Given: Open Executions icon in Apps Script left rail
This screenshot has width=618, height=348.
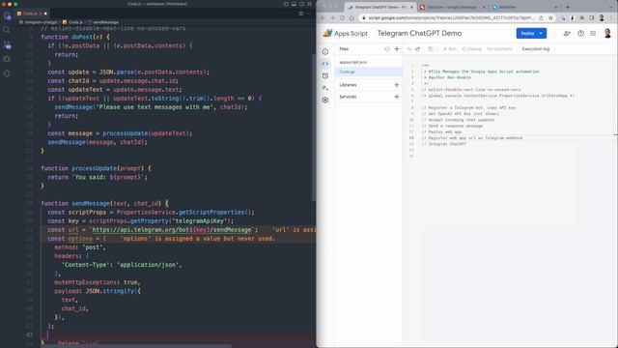Looking at the screenshot, I should pyautogui.click(x=325, y=88).
